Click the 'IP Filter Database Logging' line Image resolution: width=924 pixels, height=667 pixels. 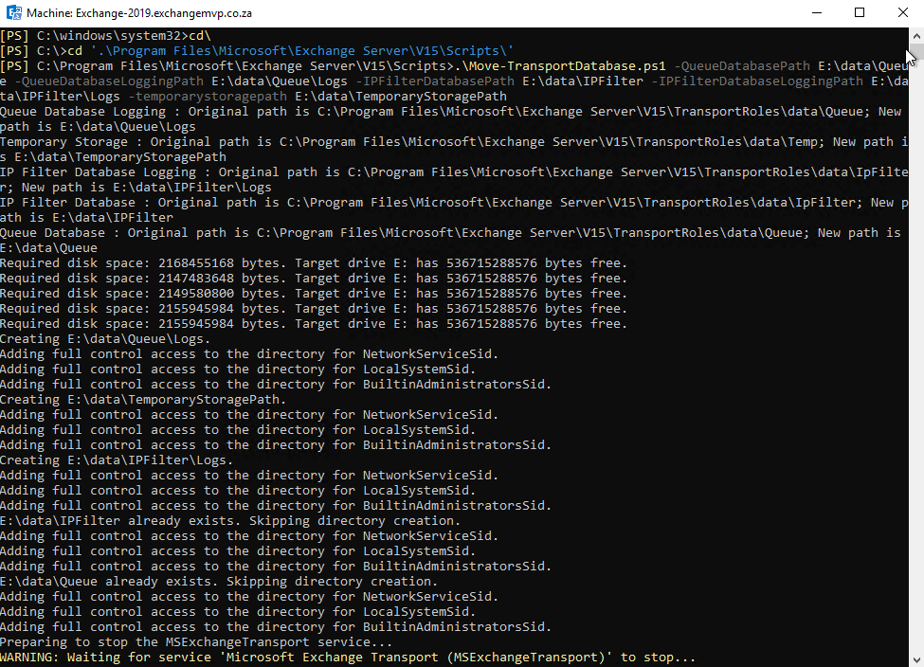454,172
